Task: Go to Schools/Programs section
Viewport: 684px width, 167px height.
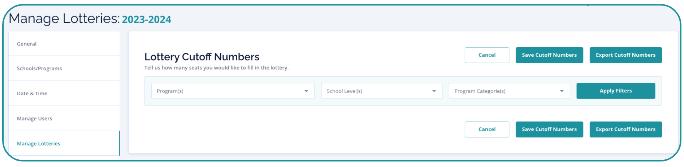Action: click(39, 68)
